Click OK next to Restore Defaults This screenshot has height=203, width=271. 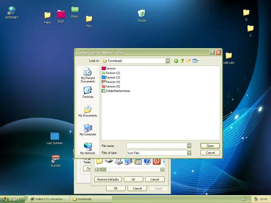coord(133,179)
